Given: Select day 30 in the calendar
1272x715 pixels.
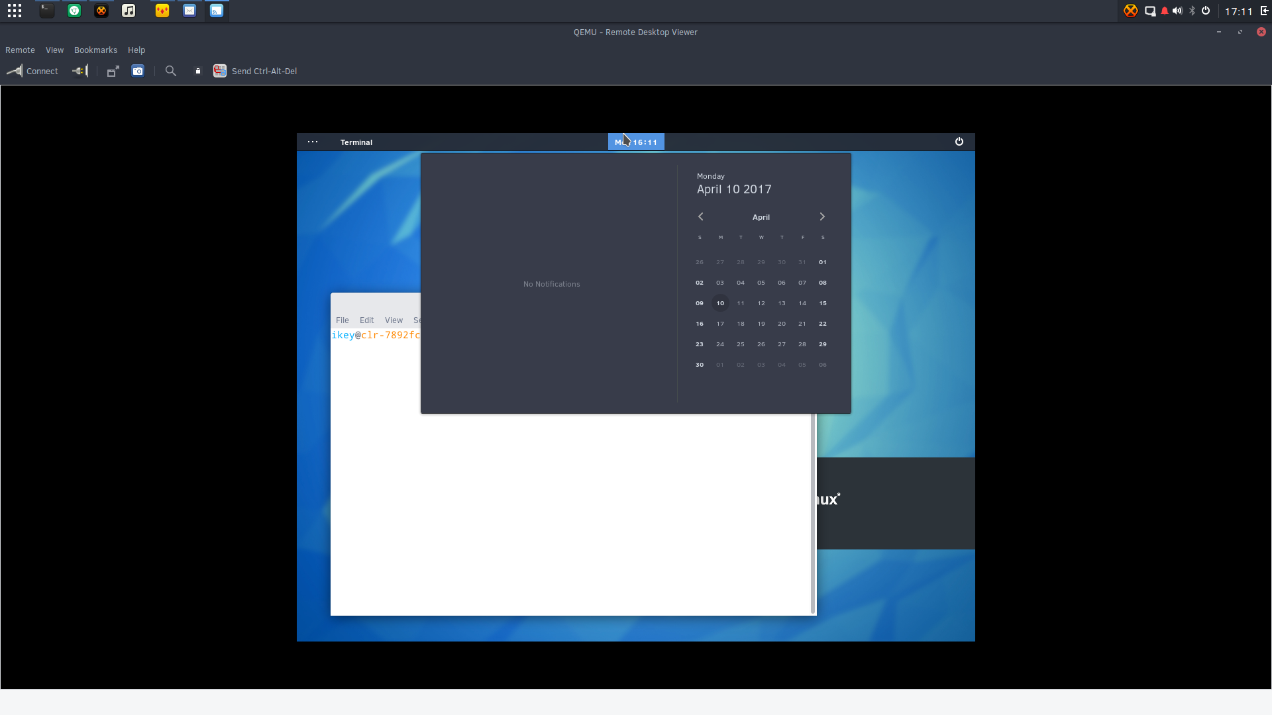Looking at the screenshot, I should click(x=700, y=365).
